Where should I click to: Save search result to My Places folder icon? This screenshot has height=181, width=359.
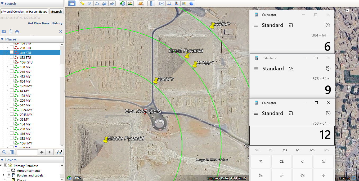tap(4, 31)
